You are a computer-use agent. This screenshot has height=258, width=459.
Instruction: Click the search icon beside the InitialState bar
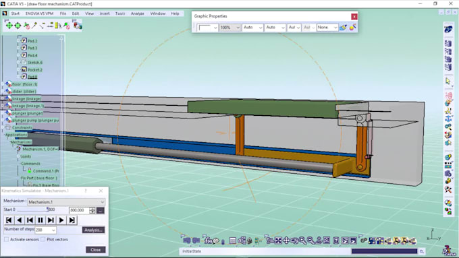coord(421,251)
